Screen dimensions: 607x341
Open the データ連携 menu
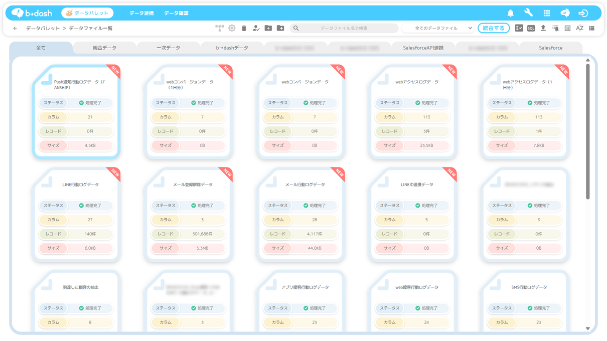(x=141, y=13)
